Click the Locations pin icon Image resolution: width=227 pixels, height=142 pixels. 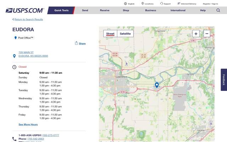pyautogui.click(x=143, y=4)
